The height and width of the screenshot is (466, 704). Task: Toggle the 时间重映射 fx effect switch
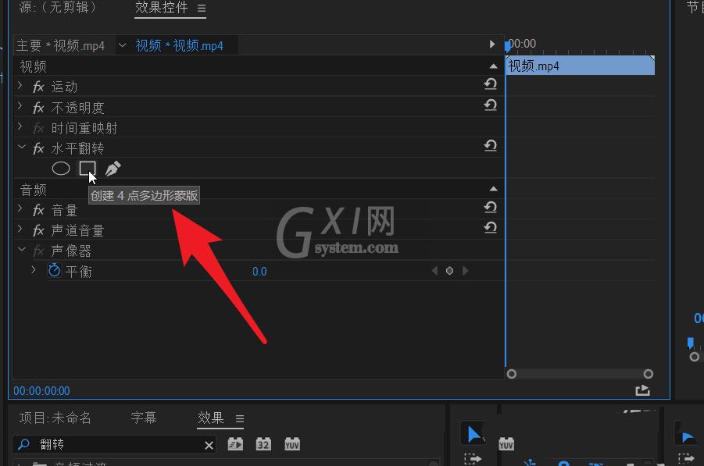[x=38, y=128]
